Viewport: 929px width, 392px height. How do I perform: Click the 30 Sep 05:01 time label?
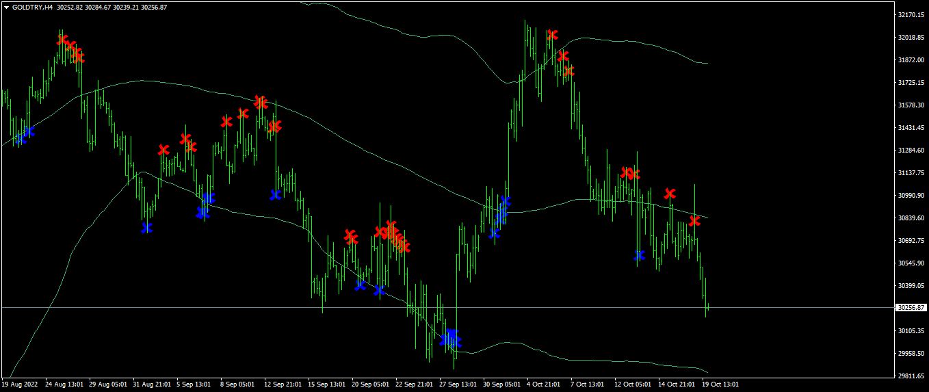pos(502,384)
